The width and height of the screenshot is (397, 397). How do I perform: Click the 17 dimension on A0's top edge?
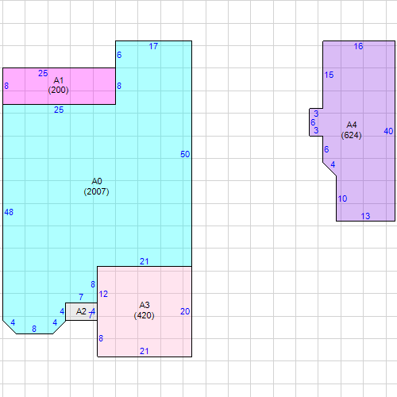[153, 46]
